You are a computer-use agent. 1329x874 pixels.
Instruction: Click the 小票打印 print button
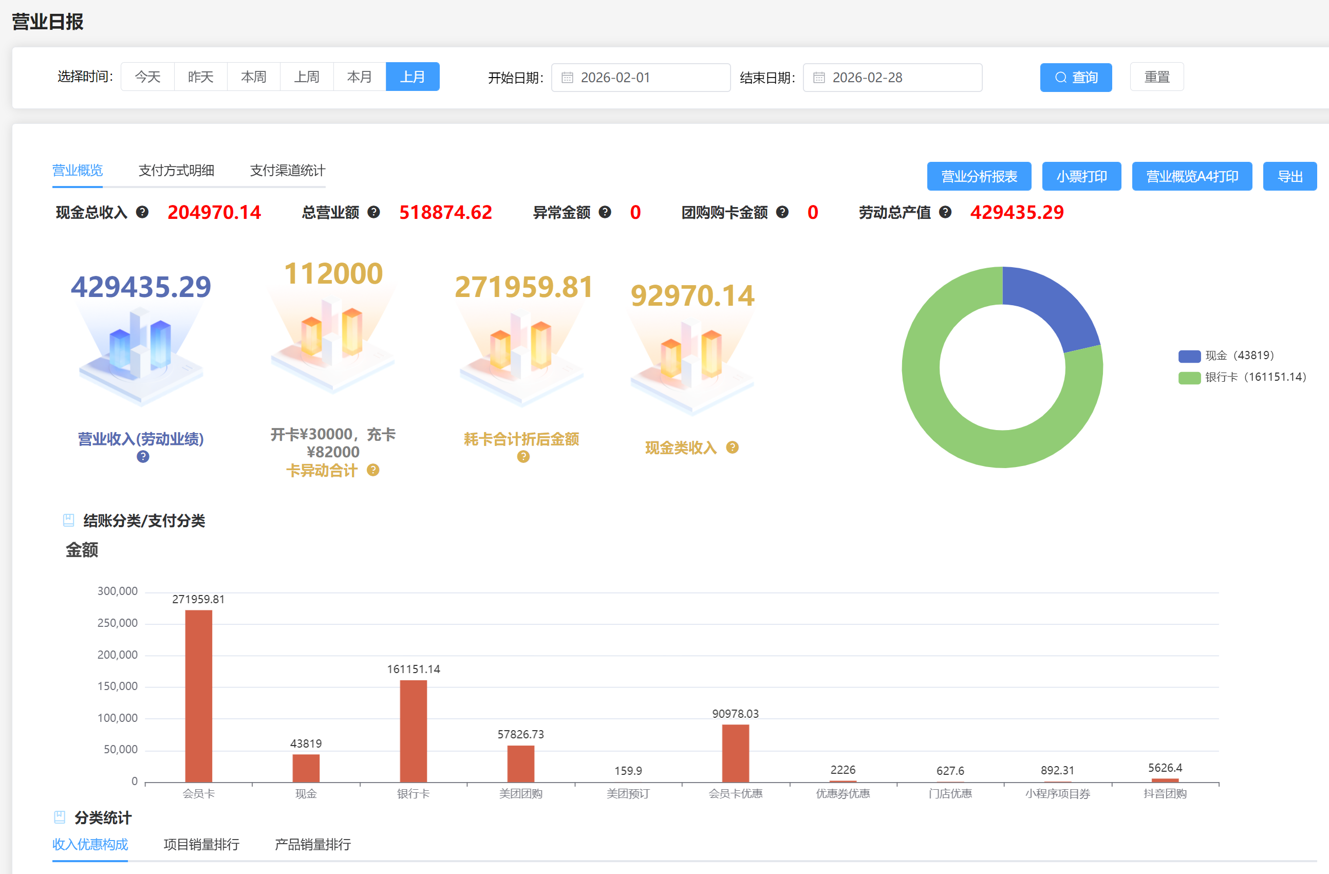coord(1081,176)
